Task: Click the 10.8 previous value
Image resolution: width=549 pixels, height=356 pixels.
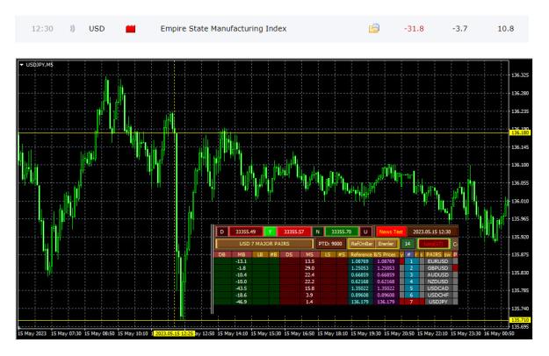Action: (x=506, y=29)
